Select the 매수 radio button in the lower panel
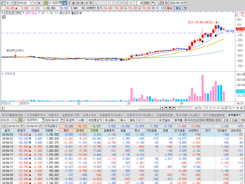The width and height of the screenshot is (245, 184). [119, 120]
